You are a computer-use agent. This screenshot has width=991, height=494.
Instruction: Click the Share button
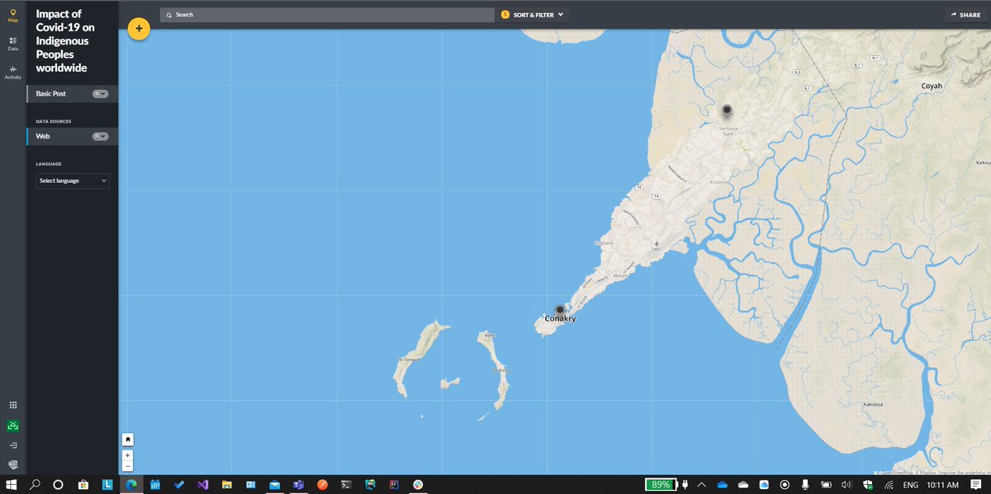[x=965, y=15]
